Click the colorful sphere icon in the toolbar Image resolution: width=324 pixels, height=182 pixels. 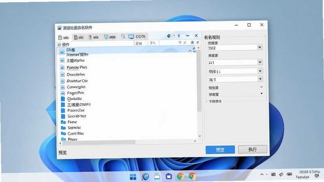coord(169,36)
